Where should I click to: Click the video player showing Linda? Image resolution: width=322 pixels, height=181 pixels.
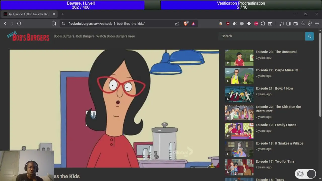click(114, 109)
